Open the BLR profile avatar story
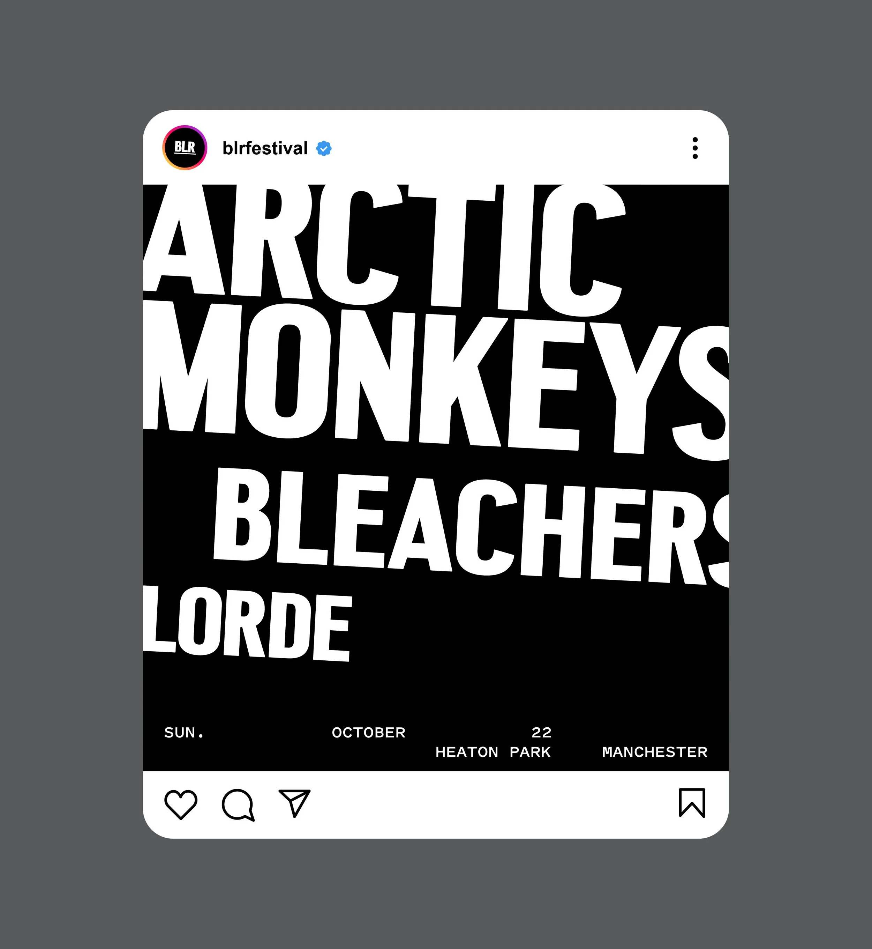 (x=185, y=148)
